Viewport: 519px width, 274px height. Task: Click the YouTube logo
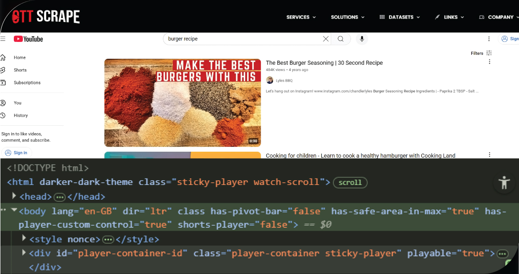(28, 39)
